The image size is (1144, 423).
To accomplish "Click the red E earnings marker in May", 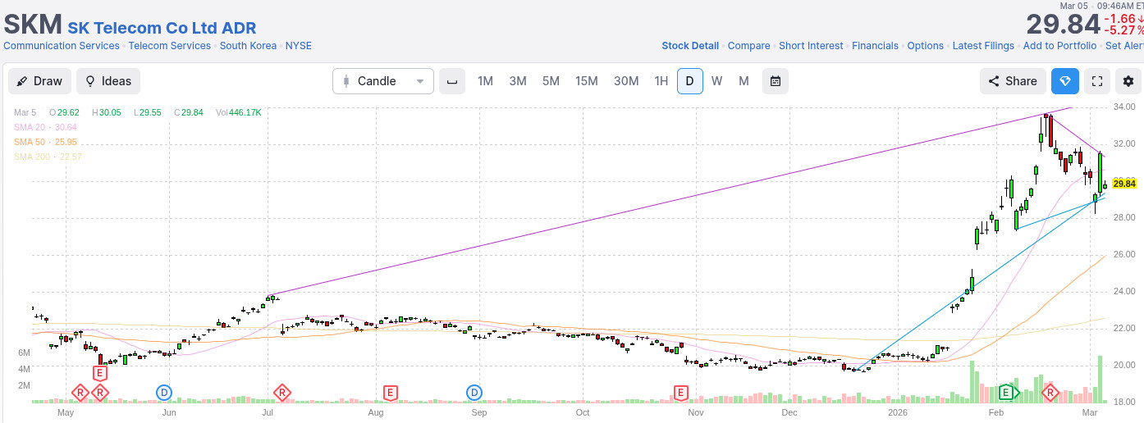I will [99, 372].
